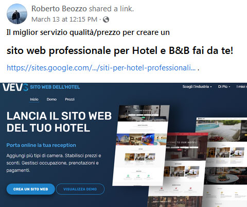Click the Lancia il sito web headline
Screen dimensions: 247x207
click(59, 122)
